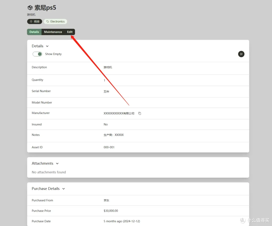Select the Serial Number value 五年

(106, 92)
